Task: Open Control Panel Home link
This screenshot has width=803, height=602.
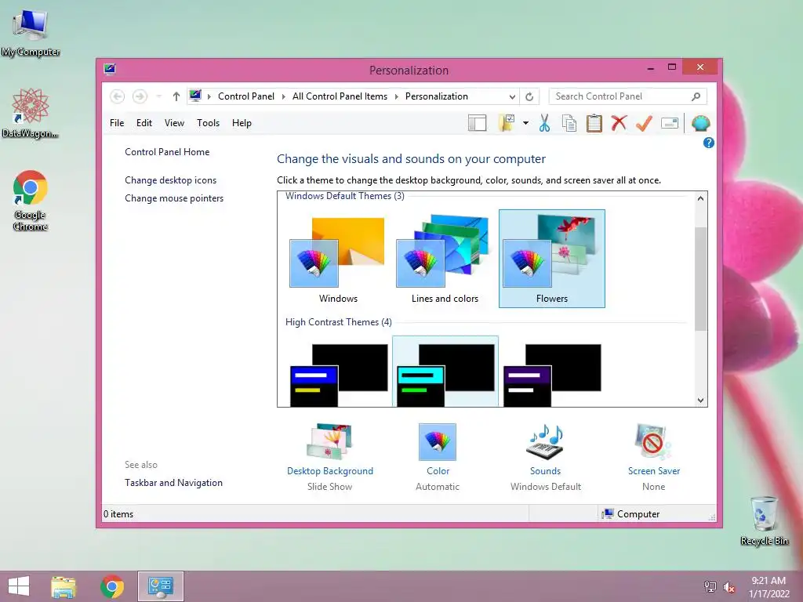Action: coord(167,152)
